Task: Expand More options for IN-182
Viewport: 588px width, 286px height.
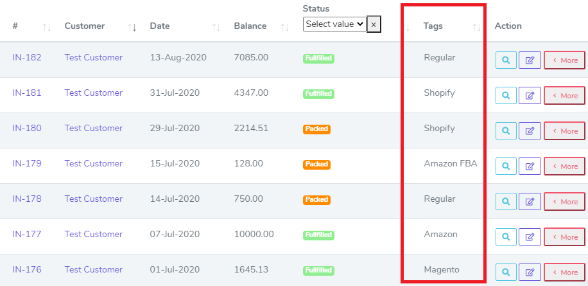Action: coord(565,60)
